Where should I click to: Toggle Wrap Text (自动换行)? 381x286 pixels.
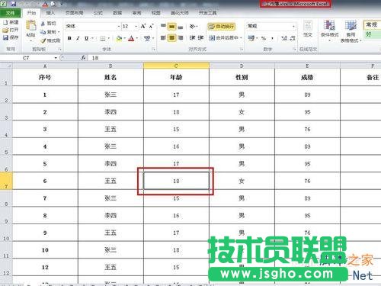222,26
